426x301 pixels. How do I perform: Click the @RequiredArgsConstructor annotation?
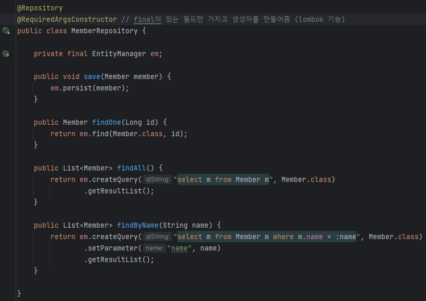pyautogui.click(x=67, y=20)
